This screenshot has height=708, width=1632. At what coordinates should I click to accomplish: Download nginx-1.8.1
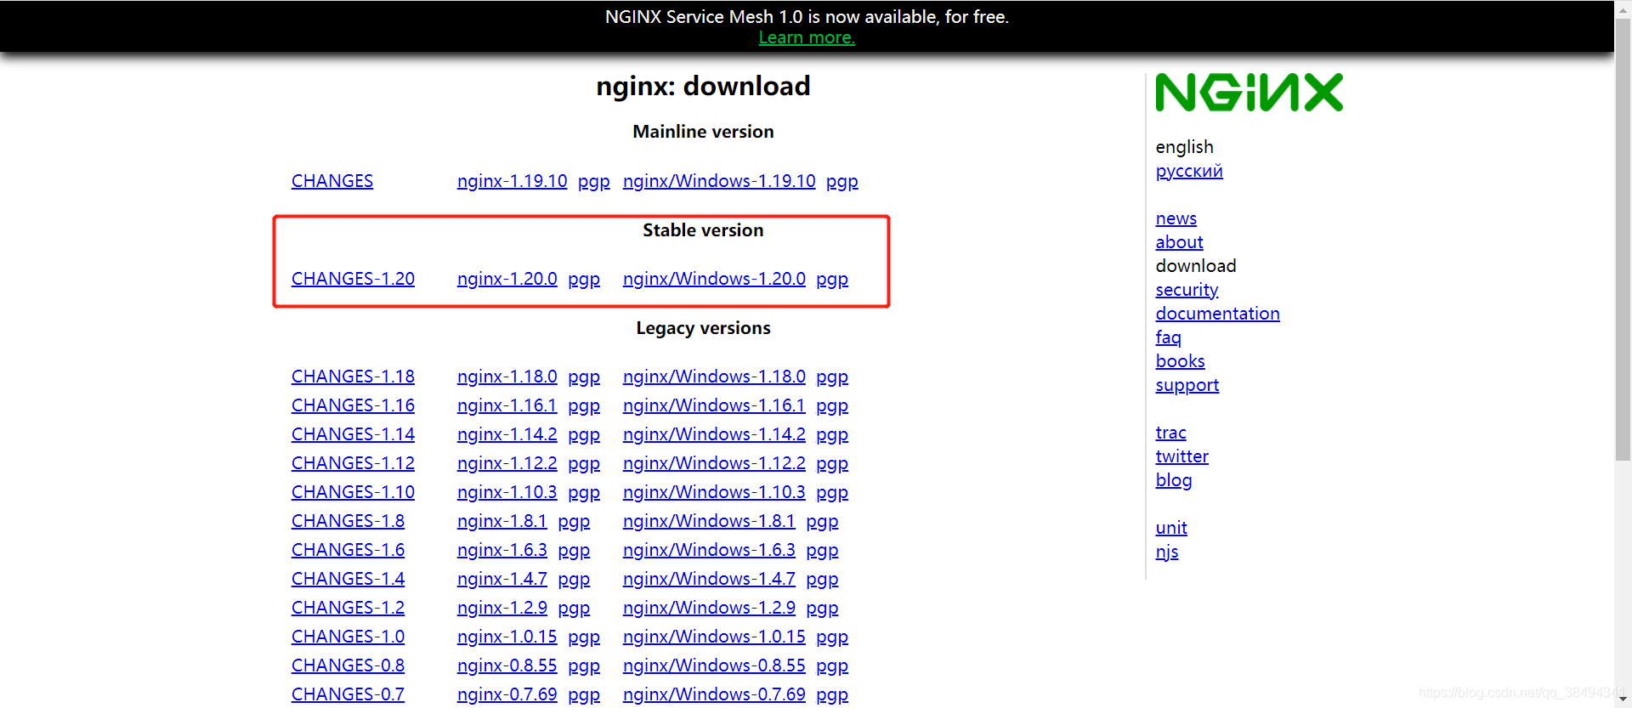(x=501, y=521)
